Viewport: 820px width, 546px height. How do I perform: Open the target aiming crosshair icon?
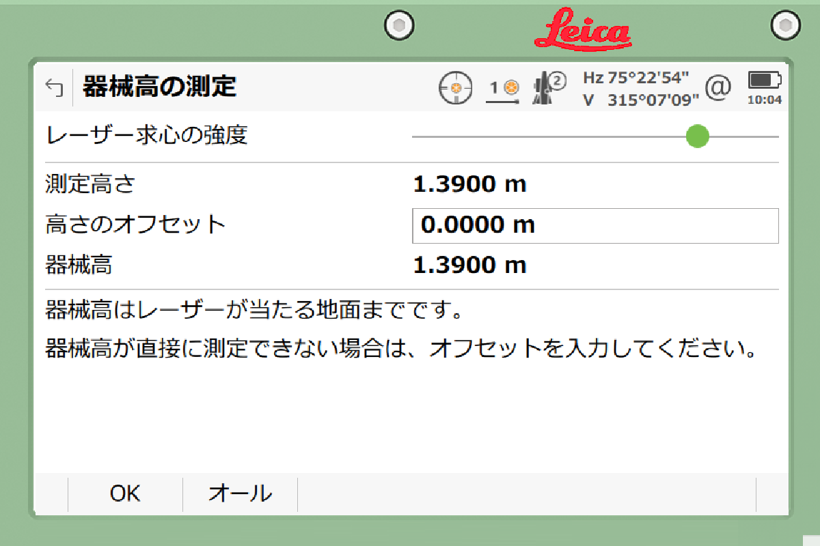455,89
